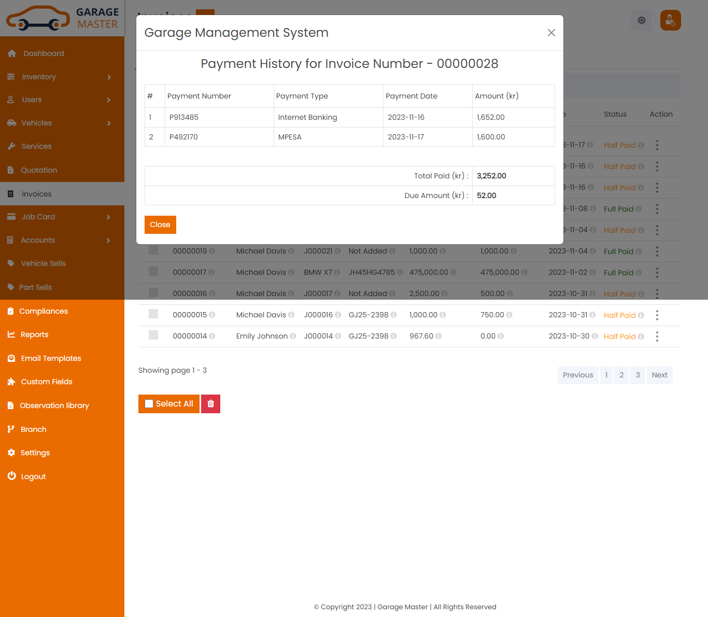Expand the Accounts sidebar section
Viewport: 708px width, 617px height.
38,240
